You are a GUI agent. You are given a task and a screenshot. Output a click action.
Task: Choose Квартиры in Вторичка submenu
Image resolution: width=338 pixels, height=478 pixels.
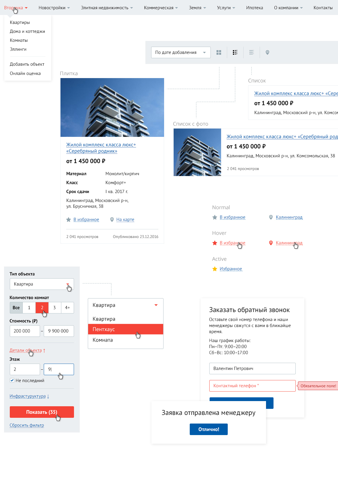tap(20, 22)
